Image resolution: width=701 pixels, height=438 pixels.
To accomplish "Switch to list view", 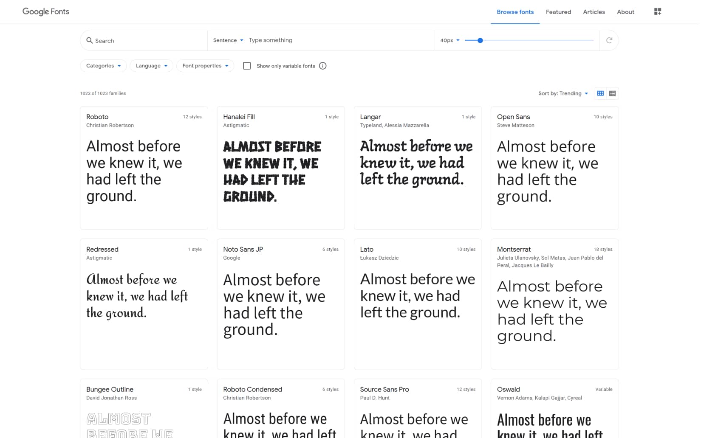I will 612,93.
